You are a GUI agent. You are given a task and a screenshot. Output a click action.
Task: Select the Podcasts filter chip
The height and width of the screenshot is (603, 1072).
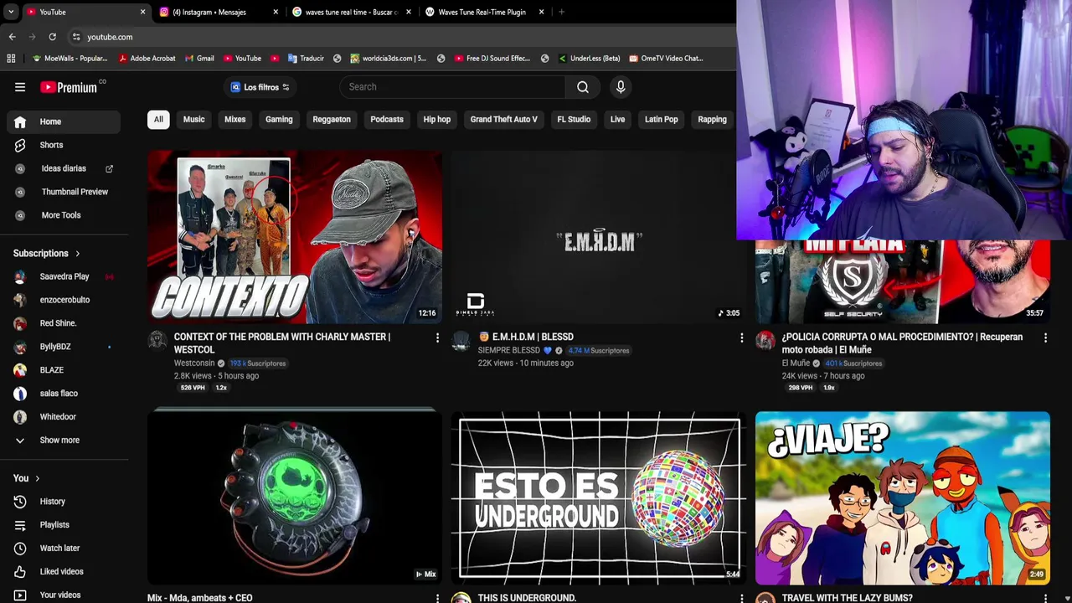point(387,119)
